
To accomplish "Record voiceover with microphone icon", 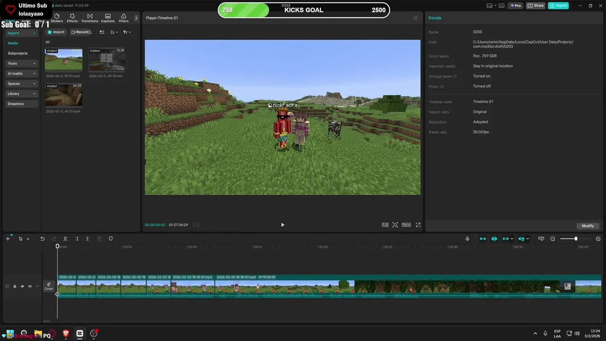I will pyautogui.click(x=467, y=239).
